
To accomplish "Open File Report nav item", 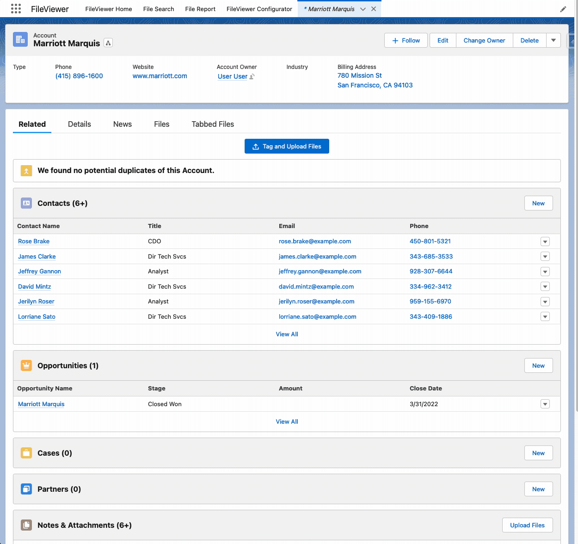I will coord(200,9).
